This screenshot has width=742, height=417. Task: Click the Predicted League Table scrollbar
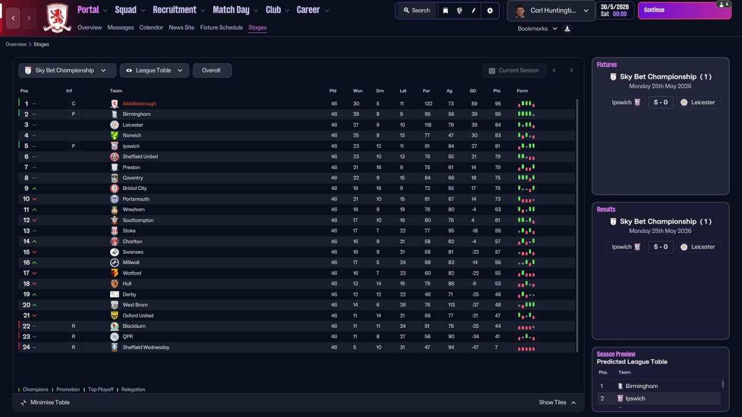tap(723, 384)
